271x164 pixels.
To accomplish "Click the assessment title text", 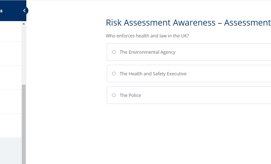I will pyautogui.click(x=188, y=23).
